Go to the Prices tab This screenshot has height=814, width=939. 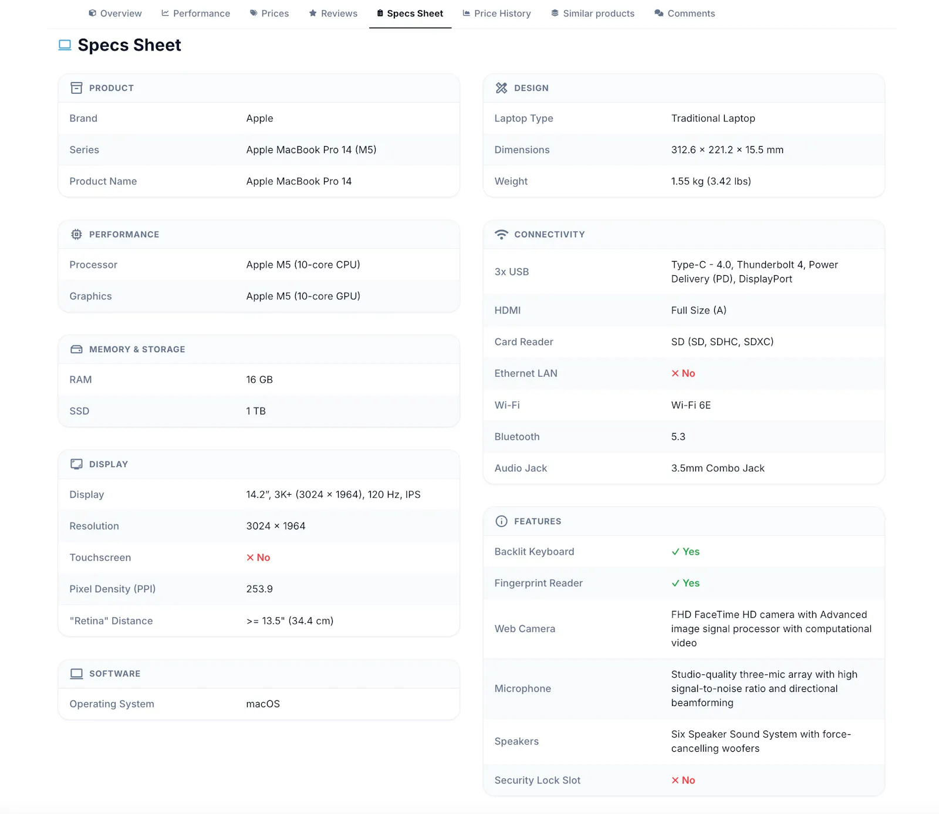[x=269, y=13]
